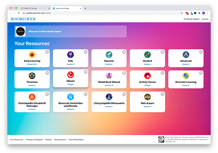
Task: Open the Policies footer link
Action: pos(49,140)
